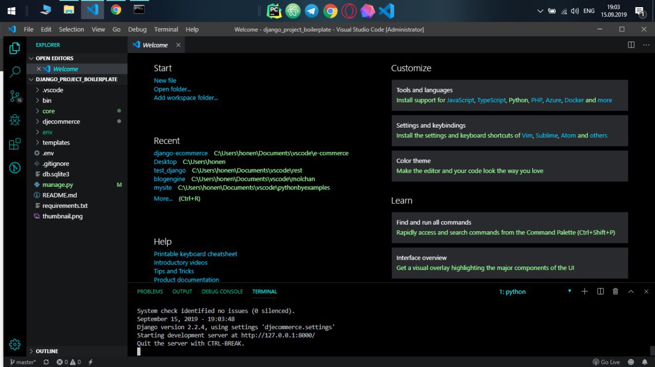
Task: Collapse the Open Editors section
Action: pos(77,58)
